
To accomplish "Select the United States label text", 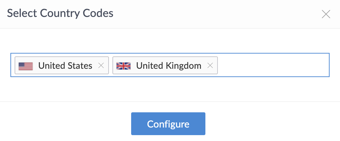I will pyautogui.click(x=65, y=66).
